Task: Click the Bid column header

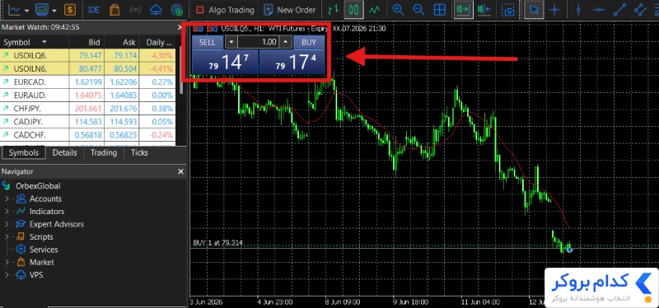Action: click(x=86, y=42)
